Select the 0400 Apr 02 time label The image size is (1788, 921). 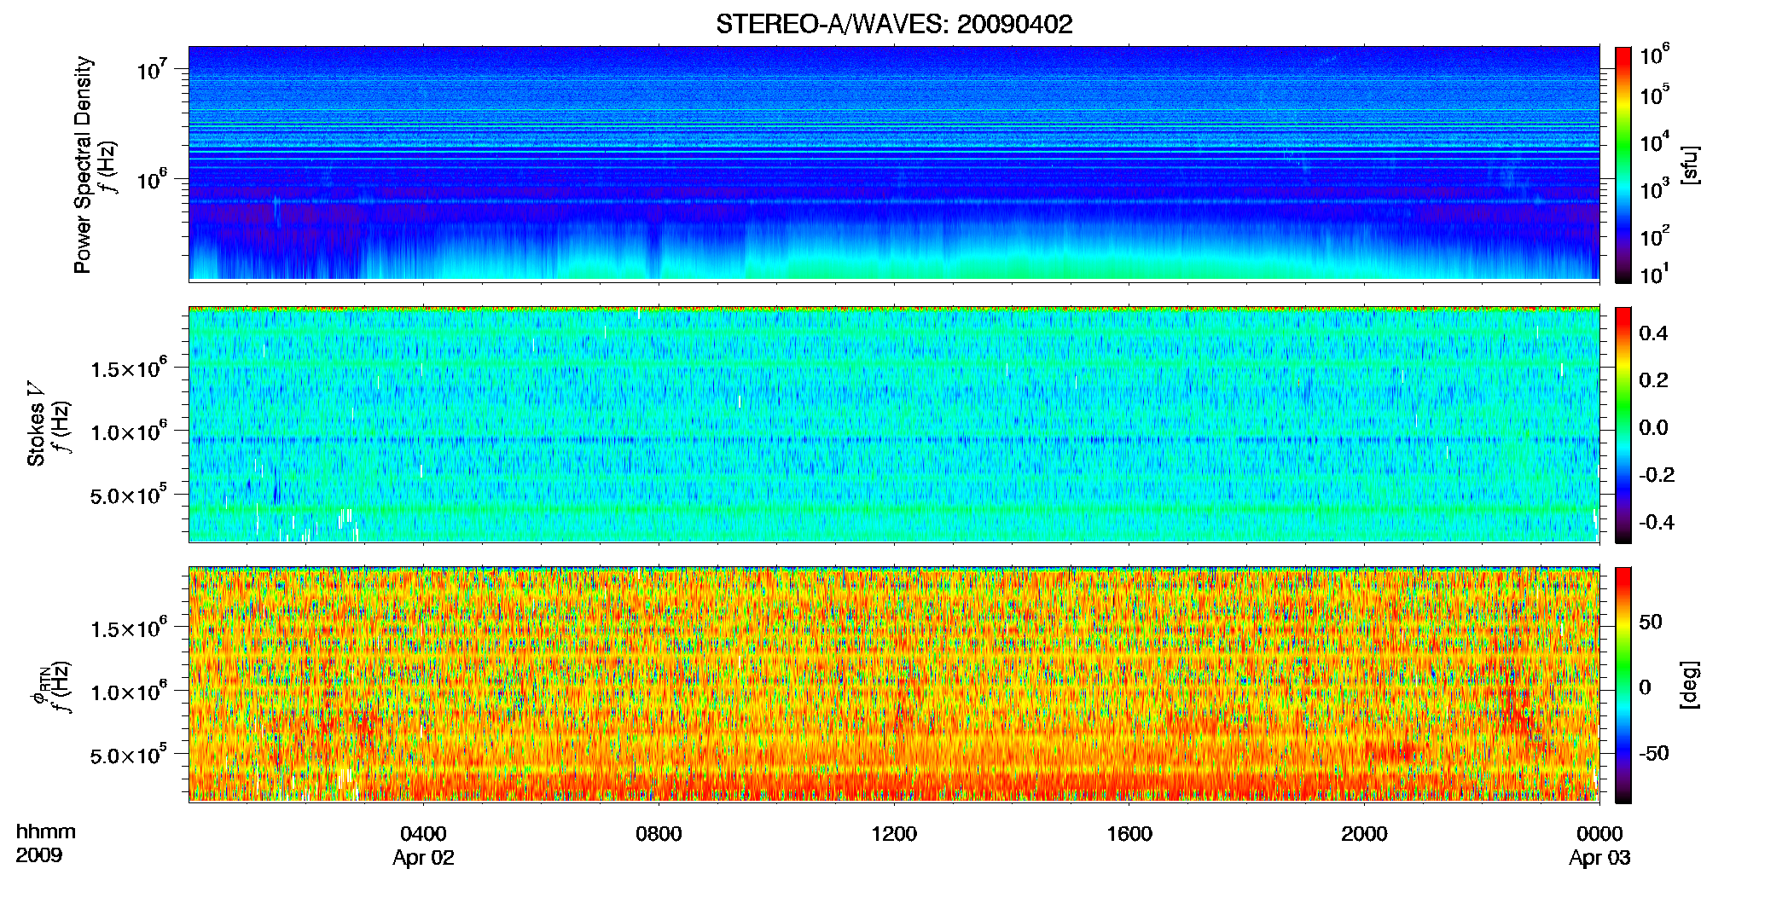[423, 845]
